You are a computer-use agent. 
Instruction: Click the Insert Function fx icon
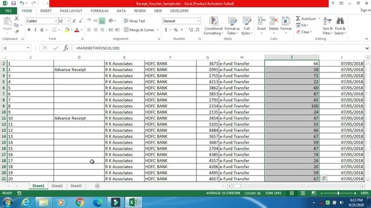click(66, 48)
